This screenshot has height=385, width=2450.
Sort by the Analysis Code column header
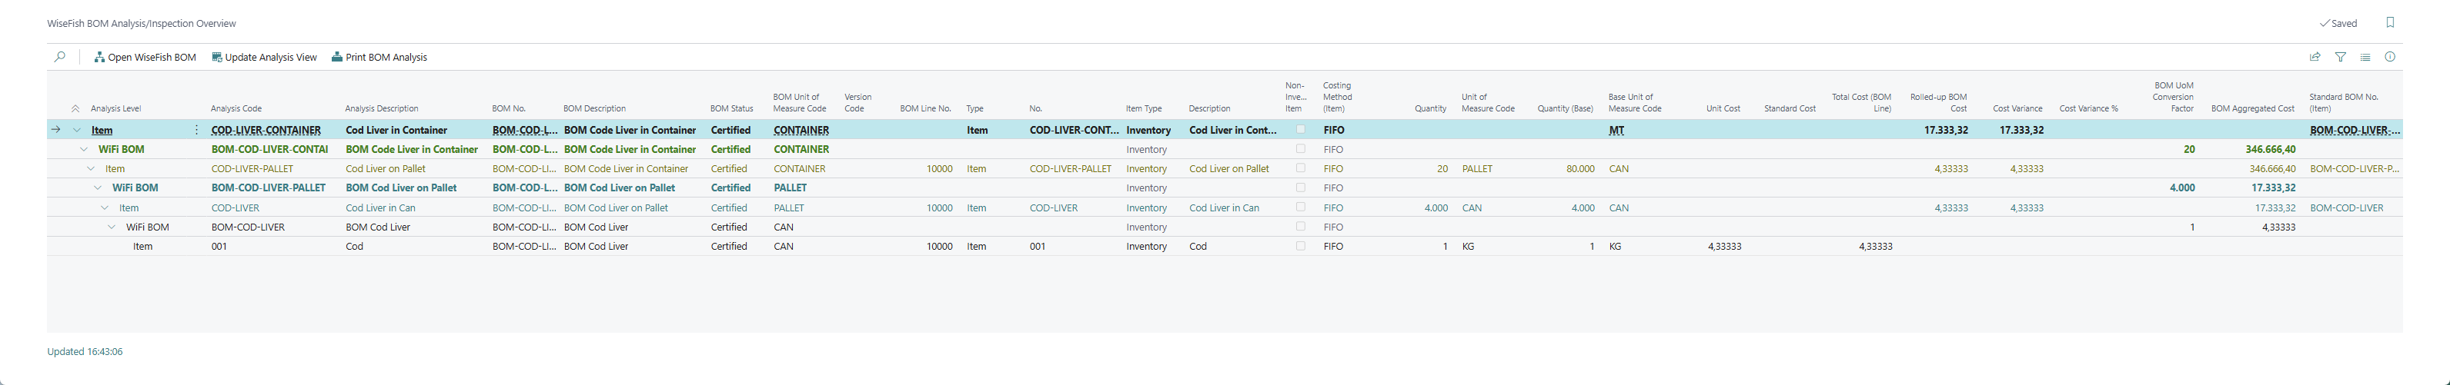pos(236,109)
